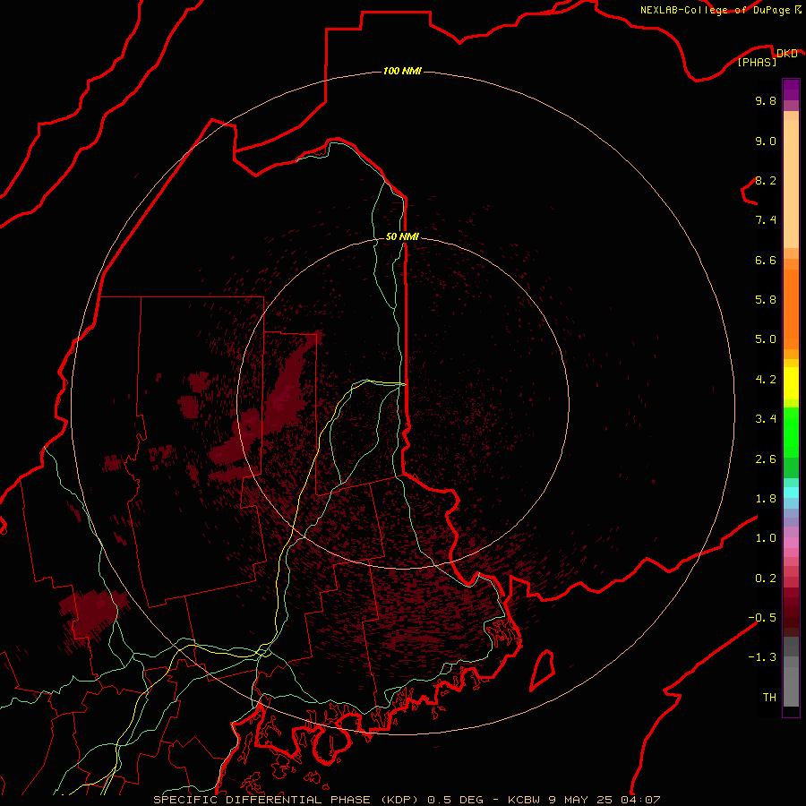This screenshot has height=806, width=806.
Task: Pick the bright green segment of color bar
Action: (x=791, y=432)
